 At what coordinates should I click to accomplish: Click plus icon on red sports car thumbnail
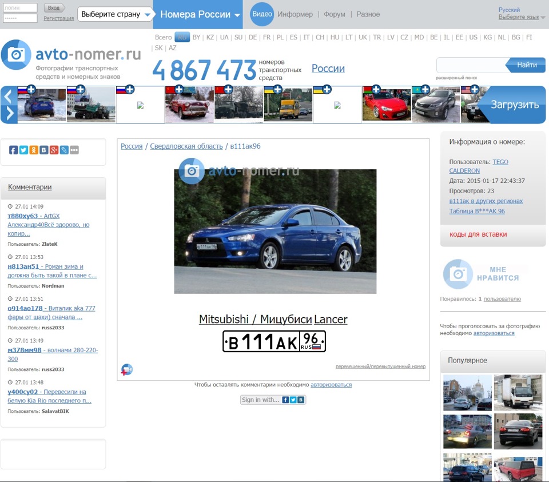coord(376,90)
